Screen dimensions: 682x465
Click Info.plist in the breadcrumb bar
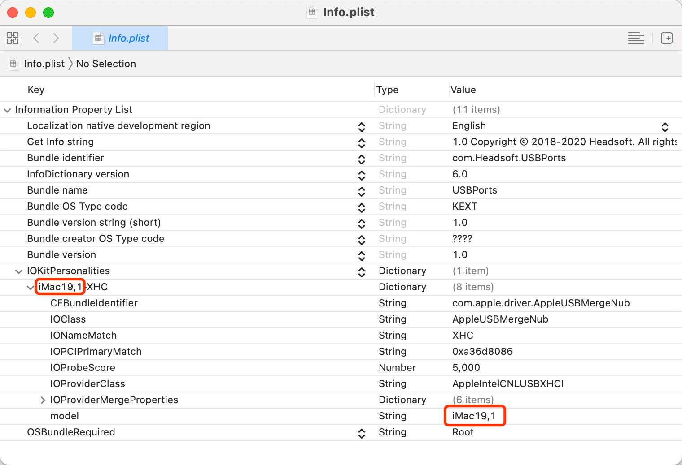(x=44, y=64)
